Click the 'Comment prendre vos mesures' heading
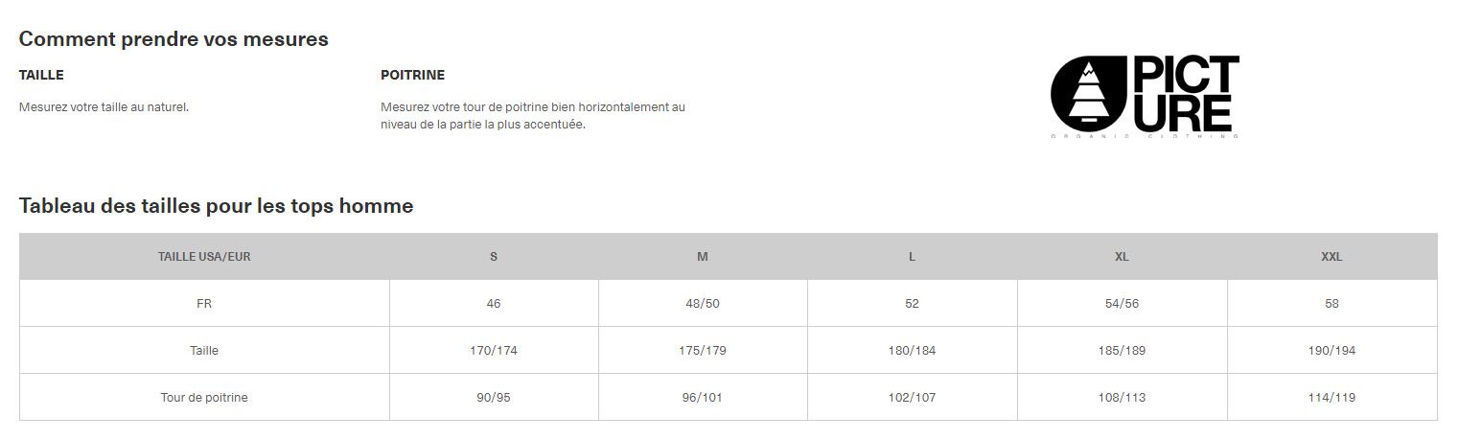This screenshot has height=440, width=1459. pos(174,39)
